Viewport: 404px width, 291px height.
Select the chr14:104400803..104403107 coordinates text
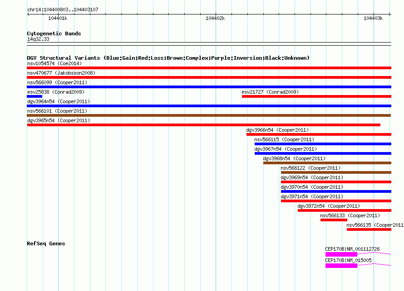[x=63, y=10]
